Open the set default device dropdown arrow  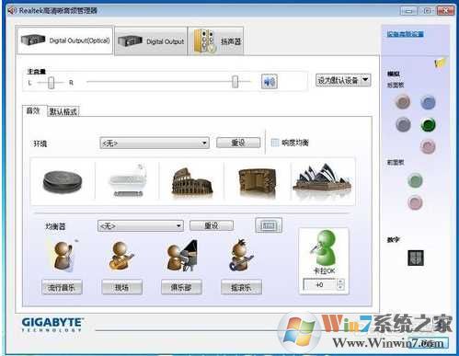point(365,80)
